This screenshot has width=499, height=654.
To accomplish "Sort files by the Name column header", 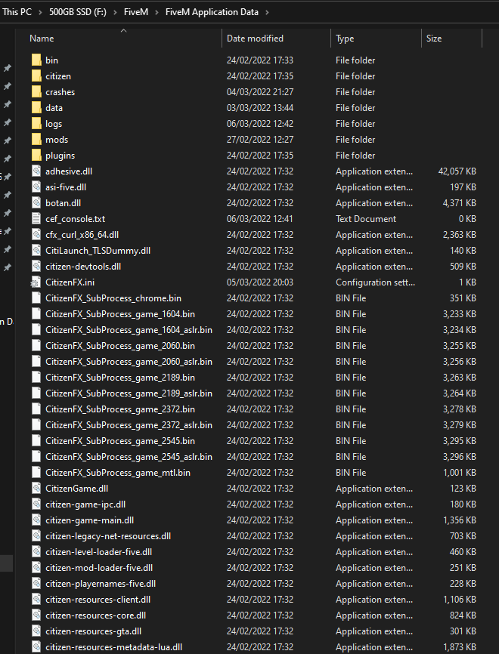I will click(42, 39).
